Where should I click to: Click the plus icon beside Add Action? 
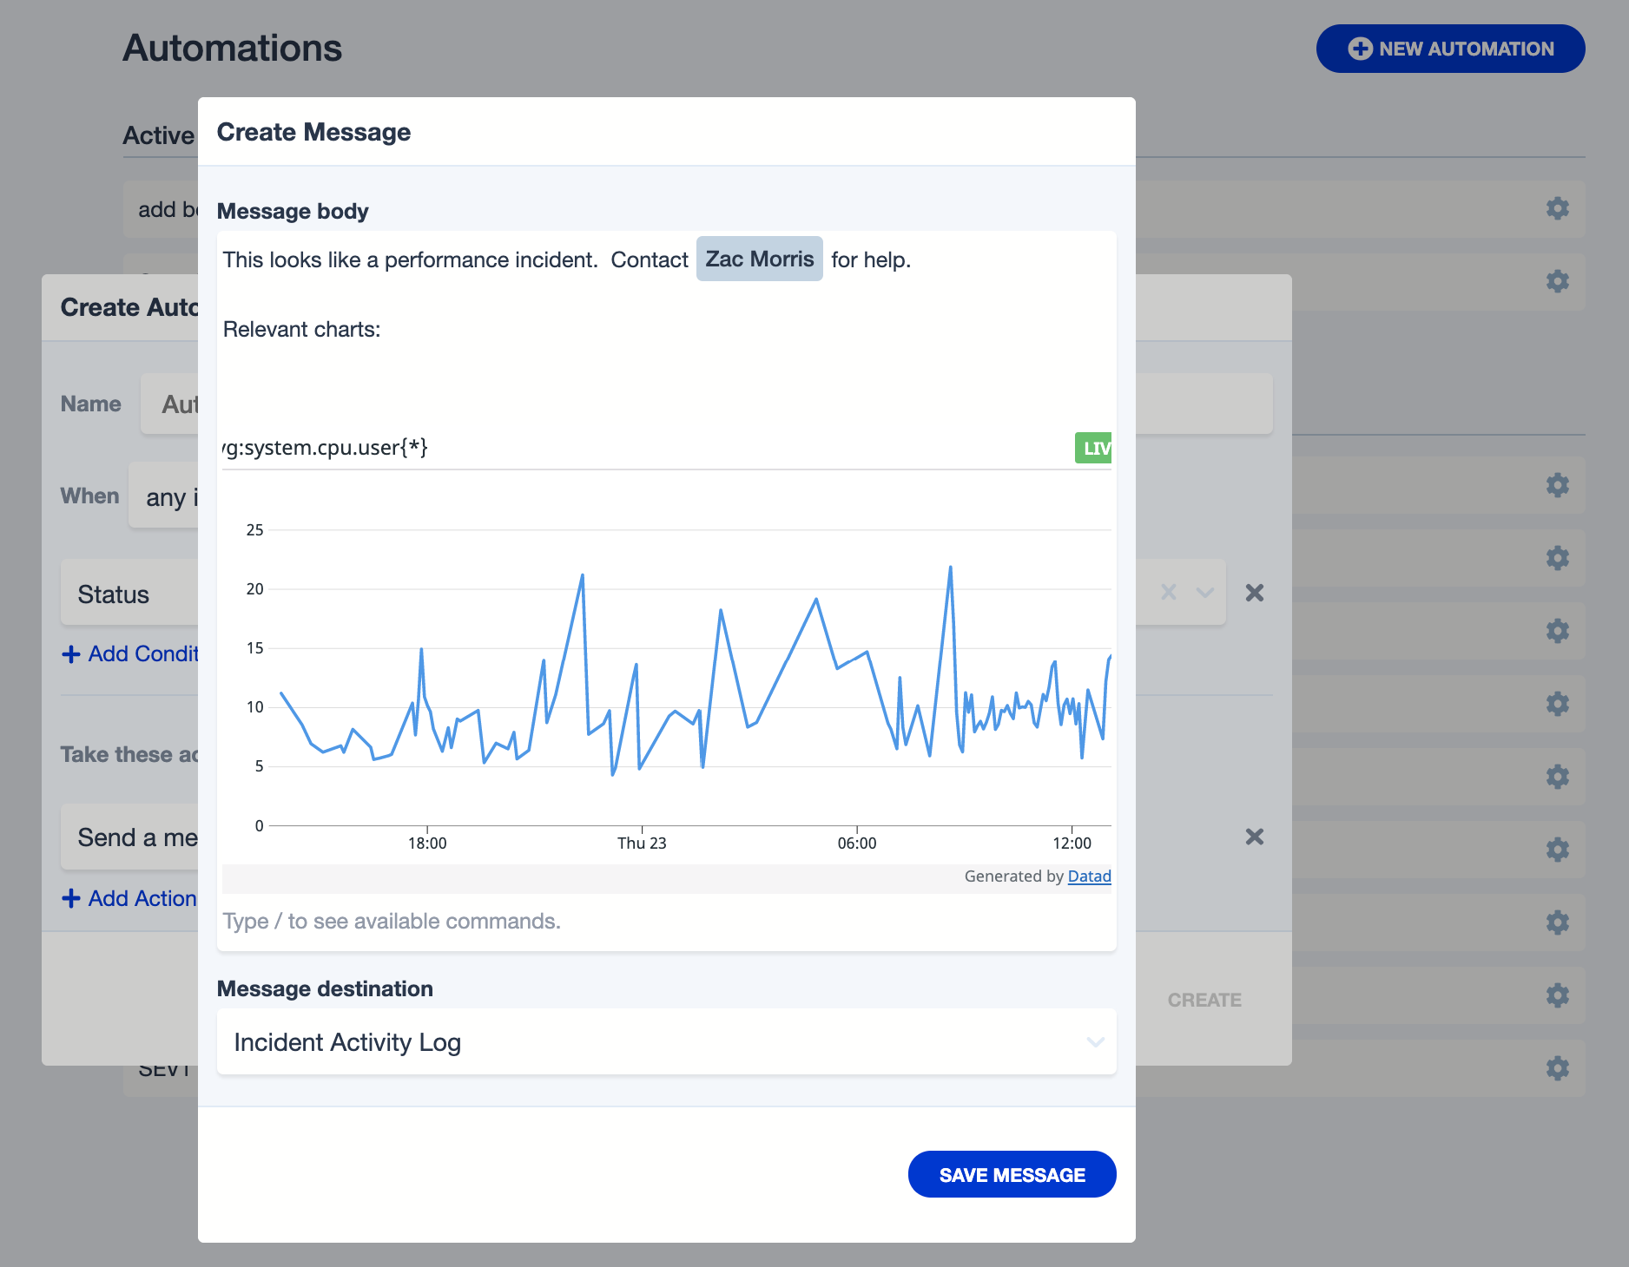point(71,899)
